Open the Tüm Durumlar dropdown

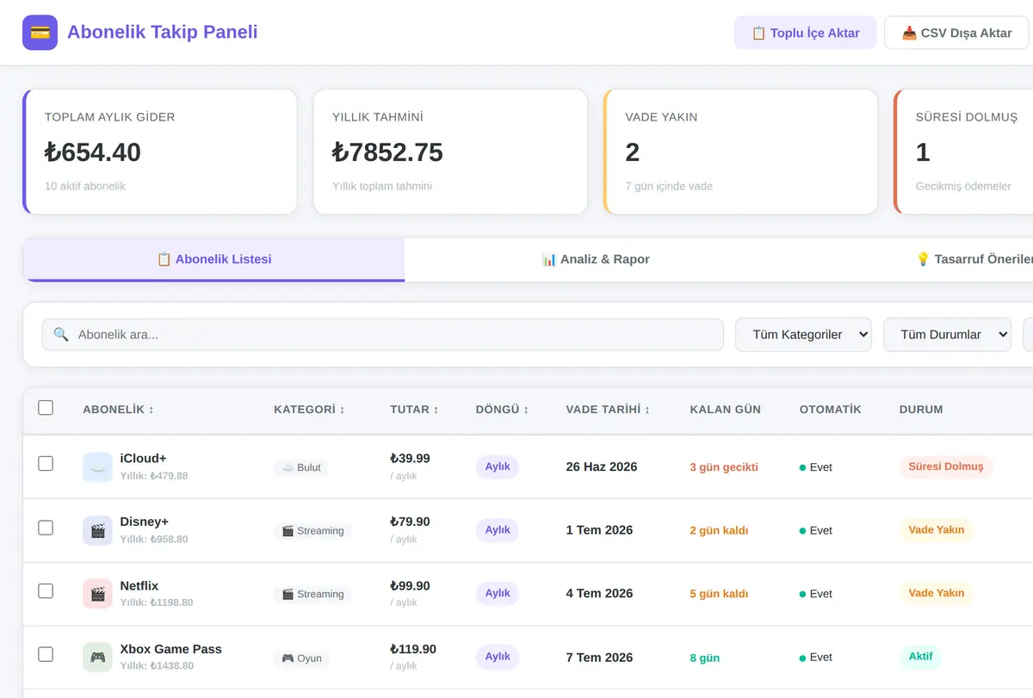click(x=947, y=335)
